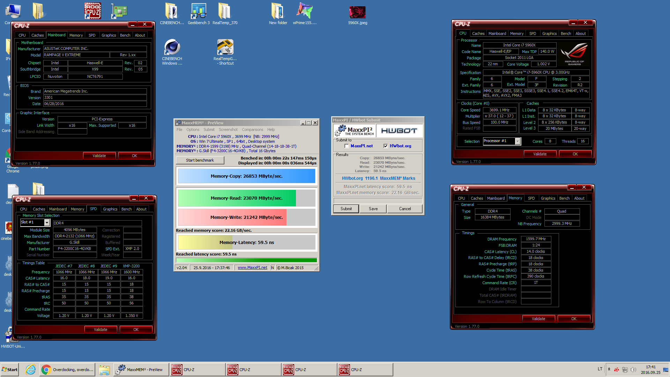Open the Help menu in MaxxMEM²

click(x=271, y=130)
